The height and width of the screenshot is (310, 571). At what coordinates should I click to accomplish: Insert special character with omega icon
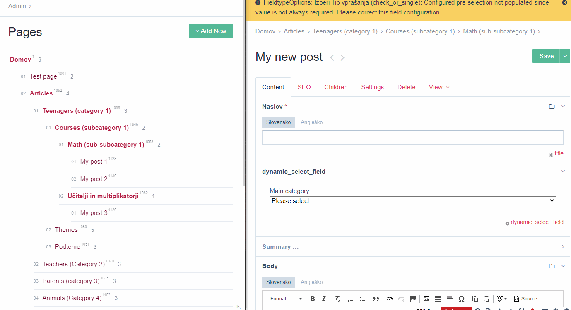coord(461,299)
